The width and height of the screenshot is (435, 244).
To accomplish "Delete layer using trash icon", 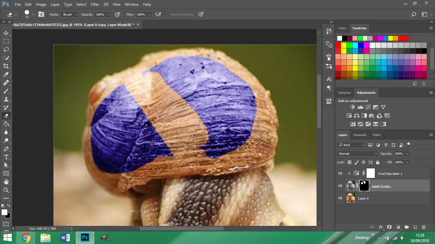I will pos(424,227).
